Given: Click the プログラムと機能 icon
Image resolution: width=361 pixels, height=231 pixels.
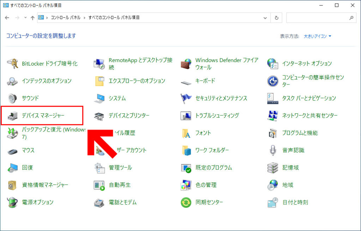Looking at the screenshot, I should [x=273, y=133].
